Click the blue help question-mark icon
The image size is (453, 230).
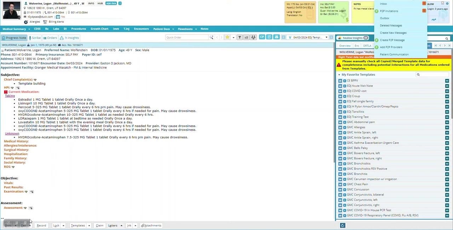(x=120, y=4)
